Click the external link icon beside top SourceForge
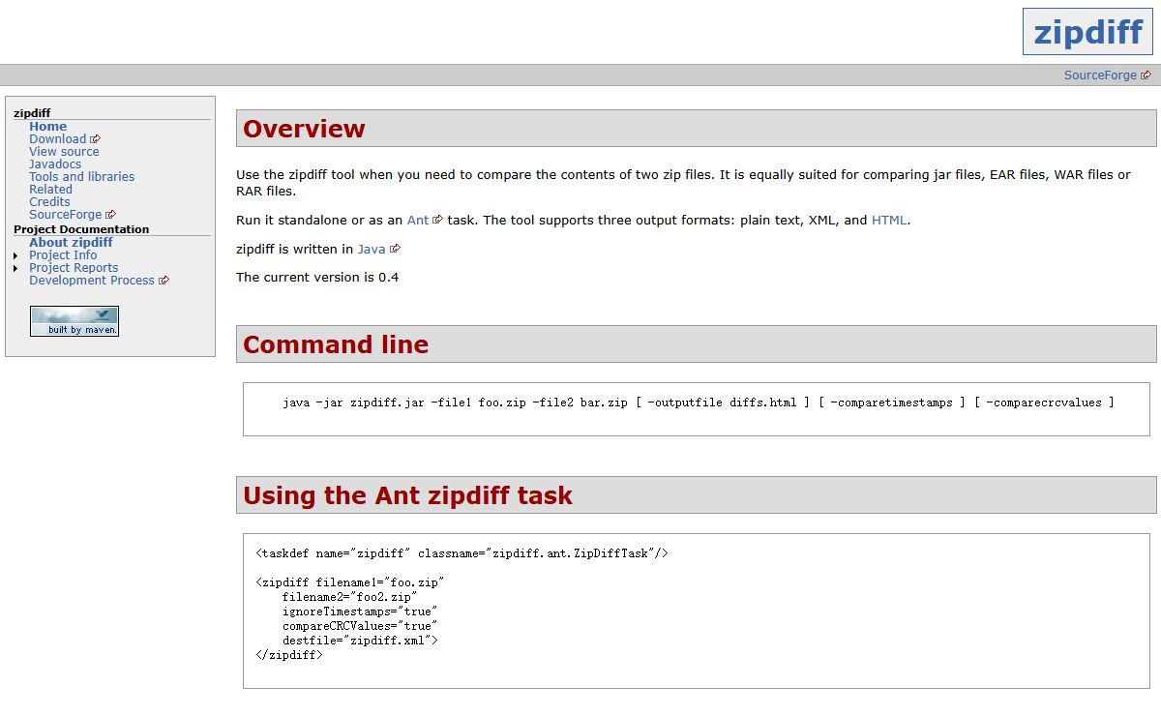 1146,75
